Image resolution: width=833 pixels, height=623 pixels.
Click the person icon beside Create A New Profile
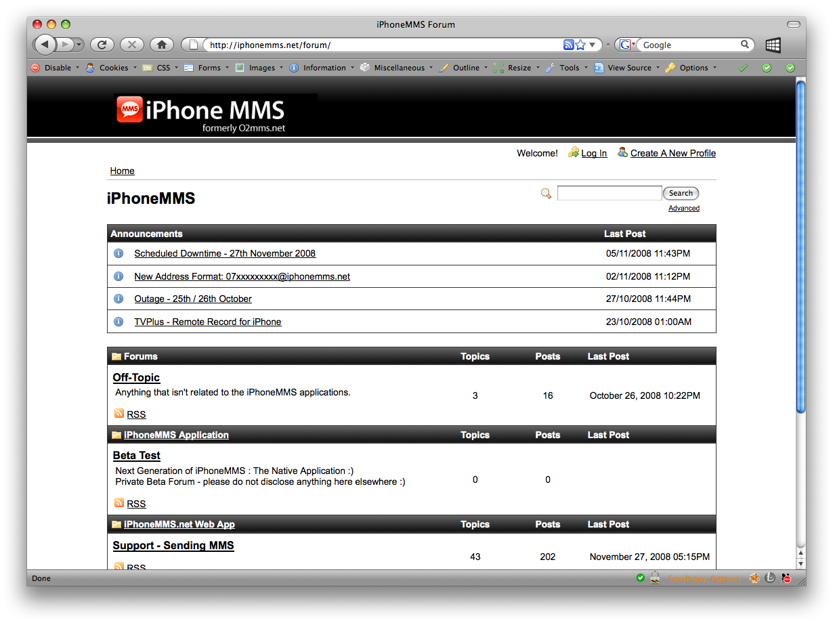(x=622, y=152)
